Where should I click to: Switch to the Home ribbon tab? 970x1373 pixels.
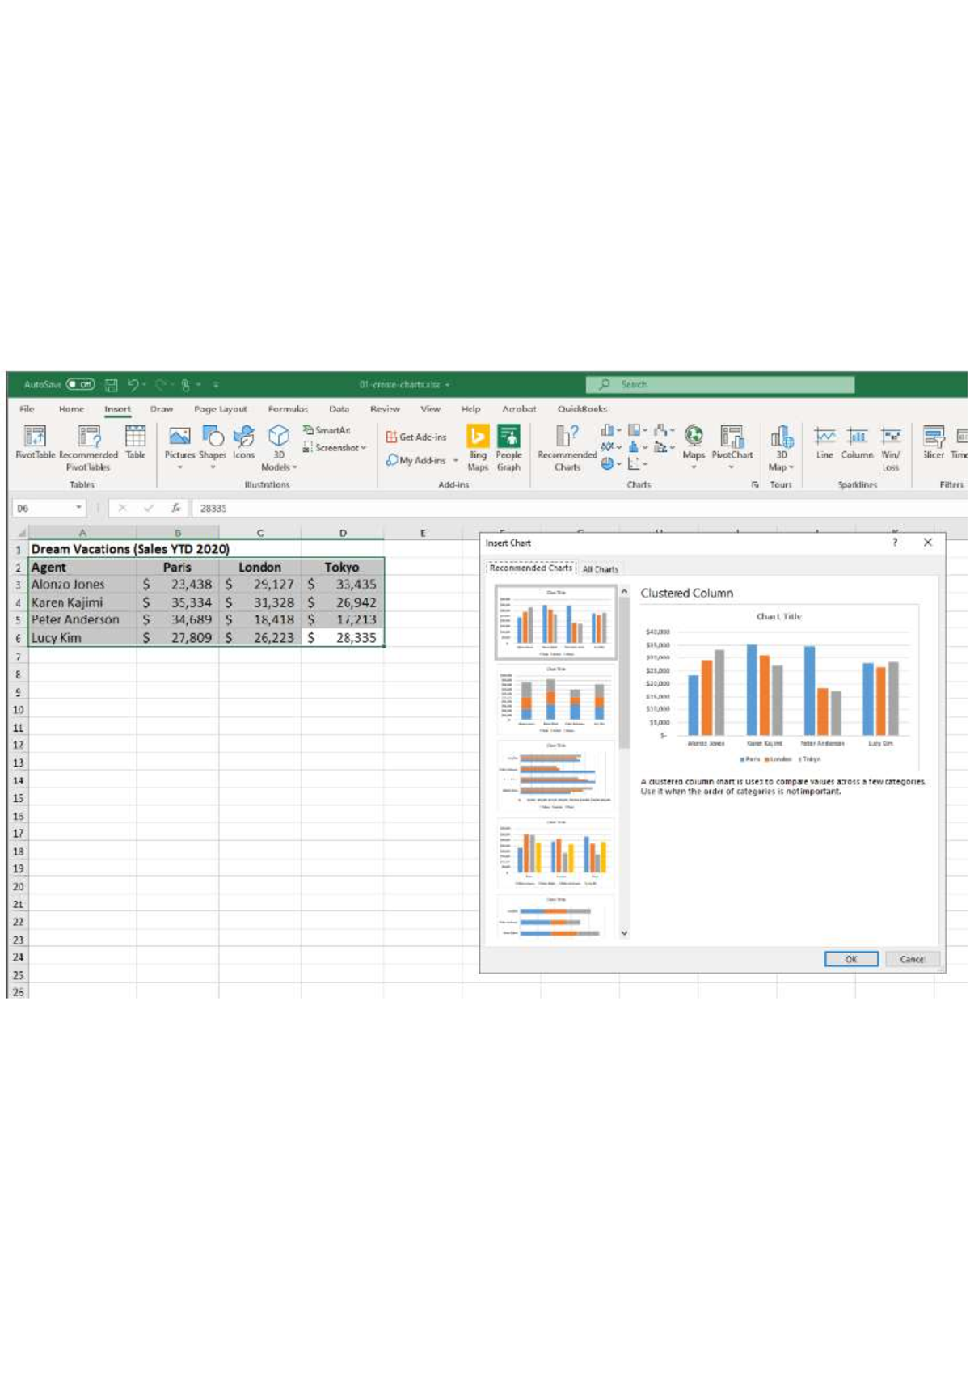click(x=71, y=409)
